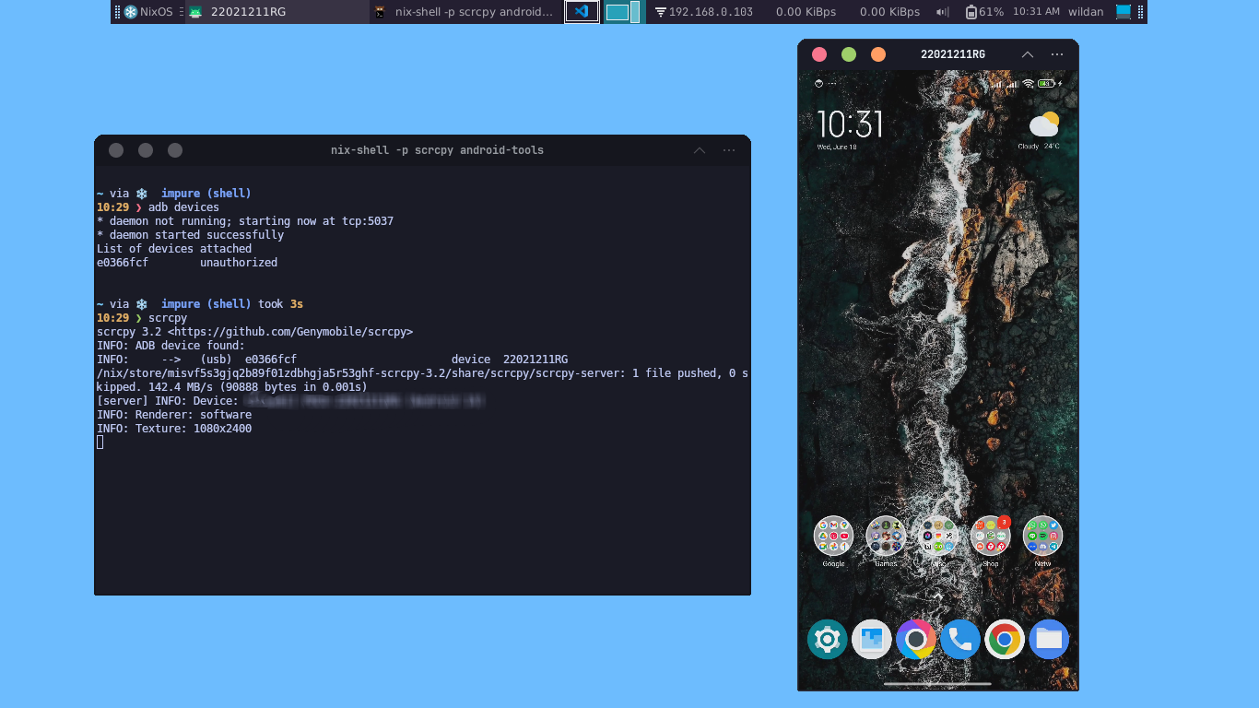Click 'INFO: Texture: 1080x2400' line
The width and height of the screenshot is (1259, 708).
point(174,429)
